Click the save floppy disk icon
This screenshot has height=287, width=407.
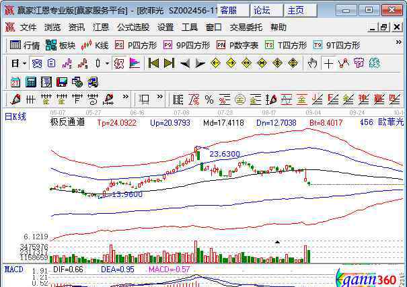pos(62,82)
